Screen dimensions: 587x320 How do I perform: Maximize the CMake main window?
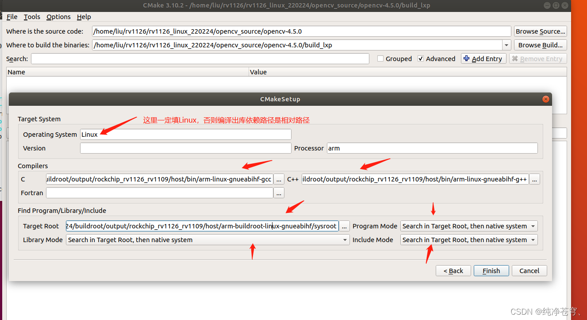pos(556,5)
